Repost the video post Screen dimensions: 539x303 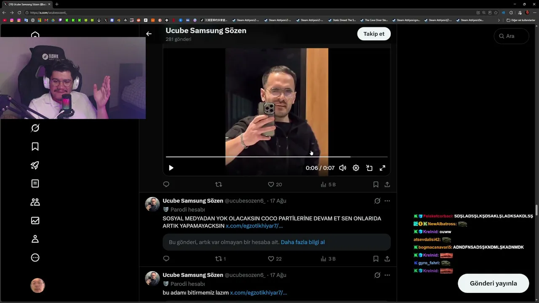click(219, 184)
